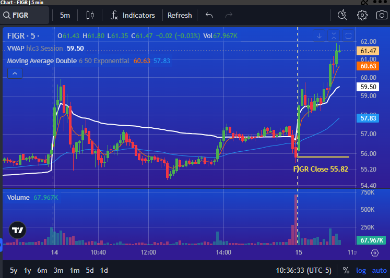This screenshot has height=278, width=390.
Task: Click the 14:00 time axis label
Action: [223, 252]
